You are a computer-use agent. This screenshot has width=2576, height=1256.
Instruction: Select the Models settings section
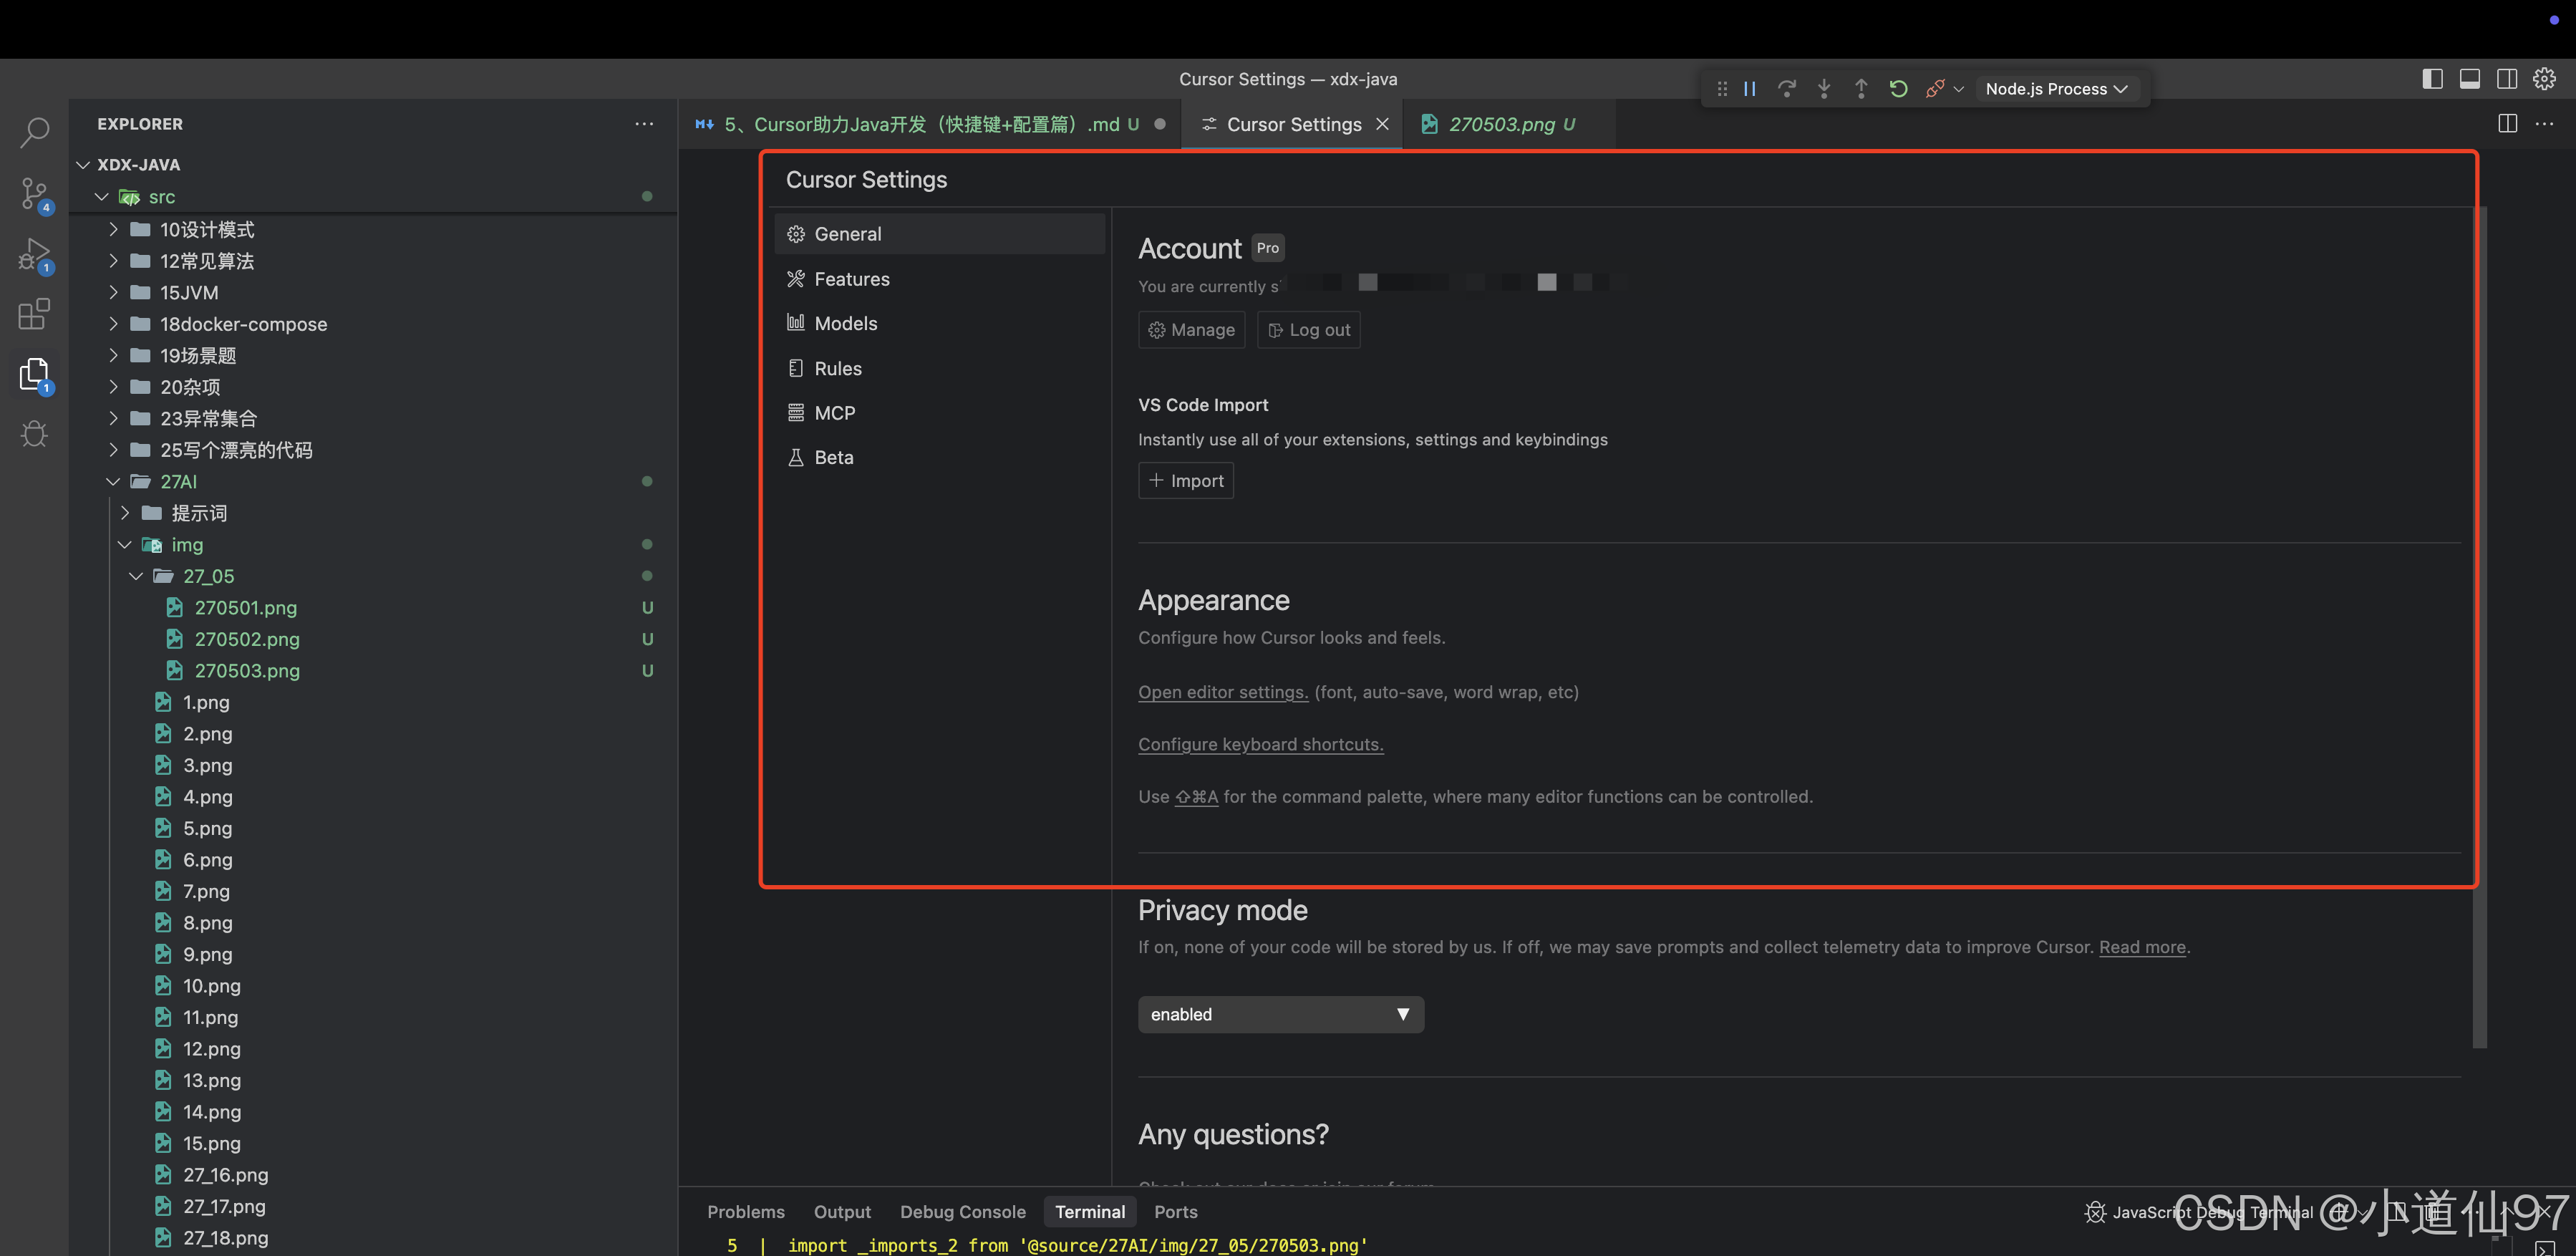pos(845,323)
